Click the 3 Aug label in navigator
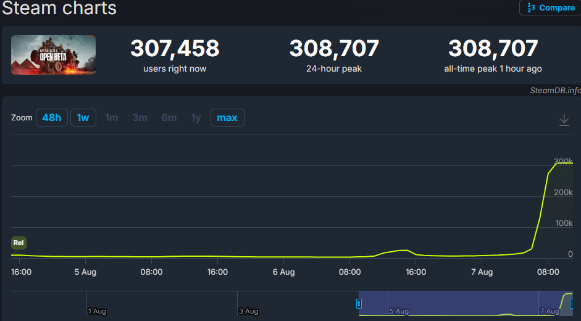This screenshot has width=581, height=321. 248,311
